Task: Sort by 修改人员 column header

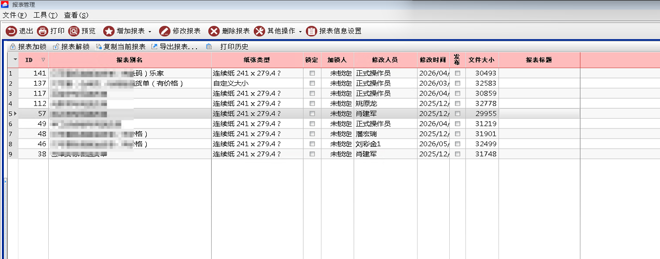Action: tap(385, 60)
